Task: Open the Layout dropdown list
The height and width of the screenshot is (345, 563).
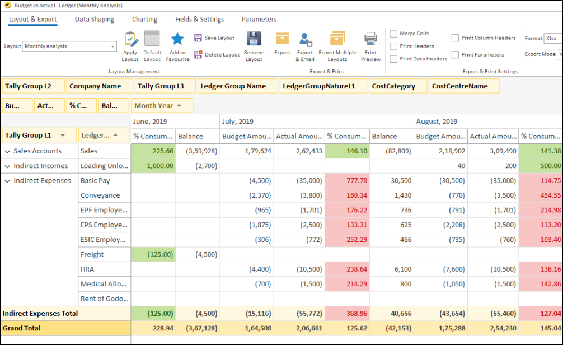Action: (x=112, y=46)
